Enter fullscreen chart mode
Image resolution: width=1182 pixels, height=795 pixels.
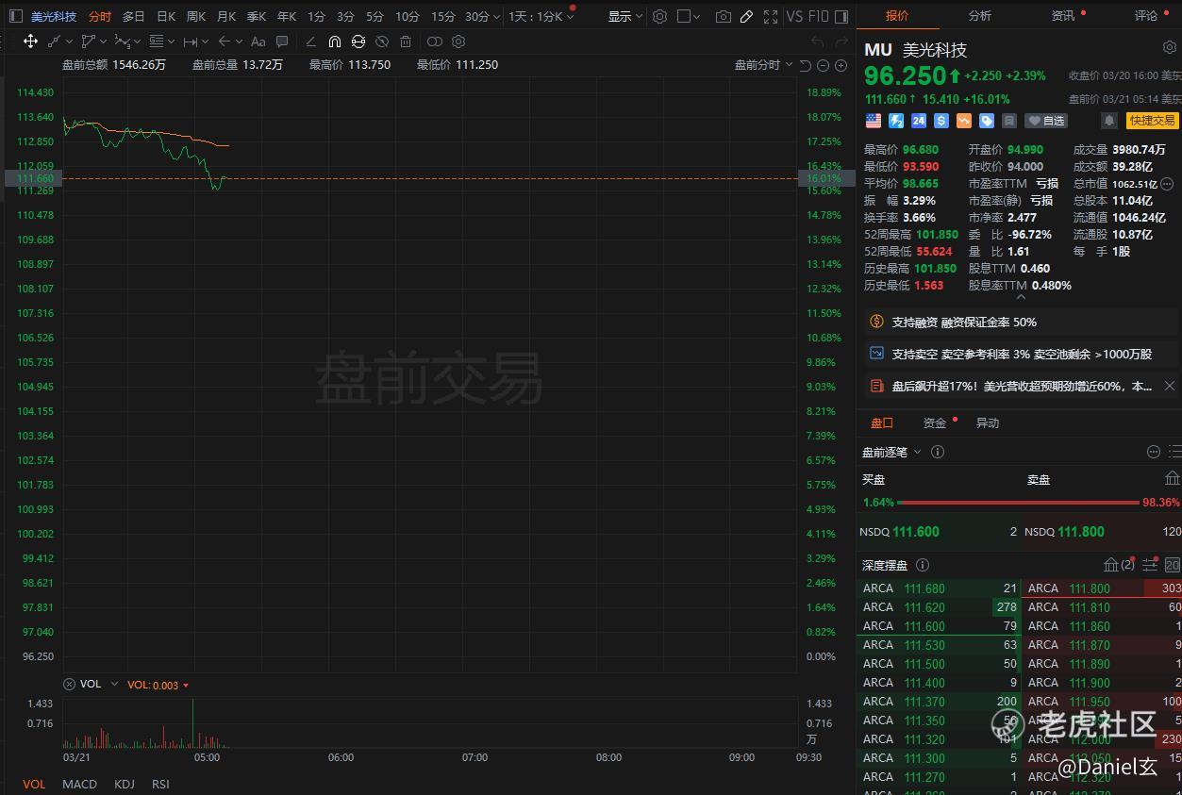[x=771, y=16]
